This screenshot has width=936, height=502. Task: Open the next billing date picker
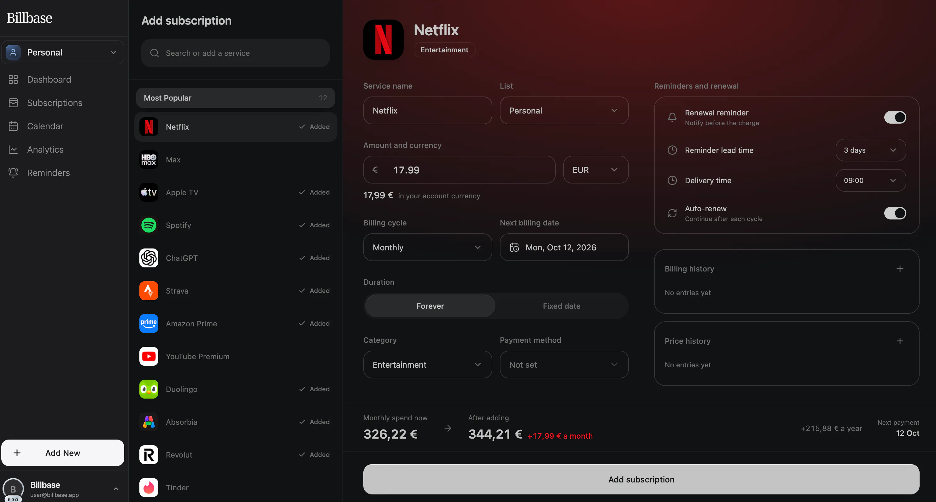(564, 247)
